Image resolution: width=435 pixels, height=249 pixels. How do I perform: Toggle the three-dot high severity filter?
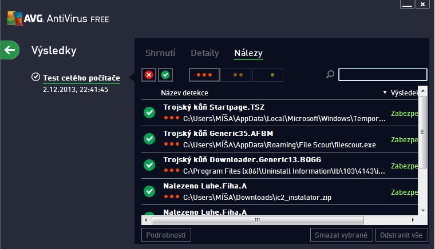(204, 75)
